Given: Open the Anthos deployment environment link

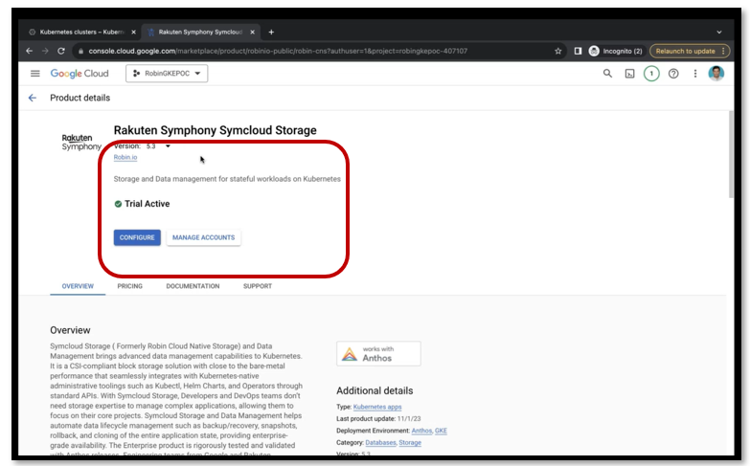Looking at the screenshot, I should tap(421, 431).
